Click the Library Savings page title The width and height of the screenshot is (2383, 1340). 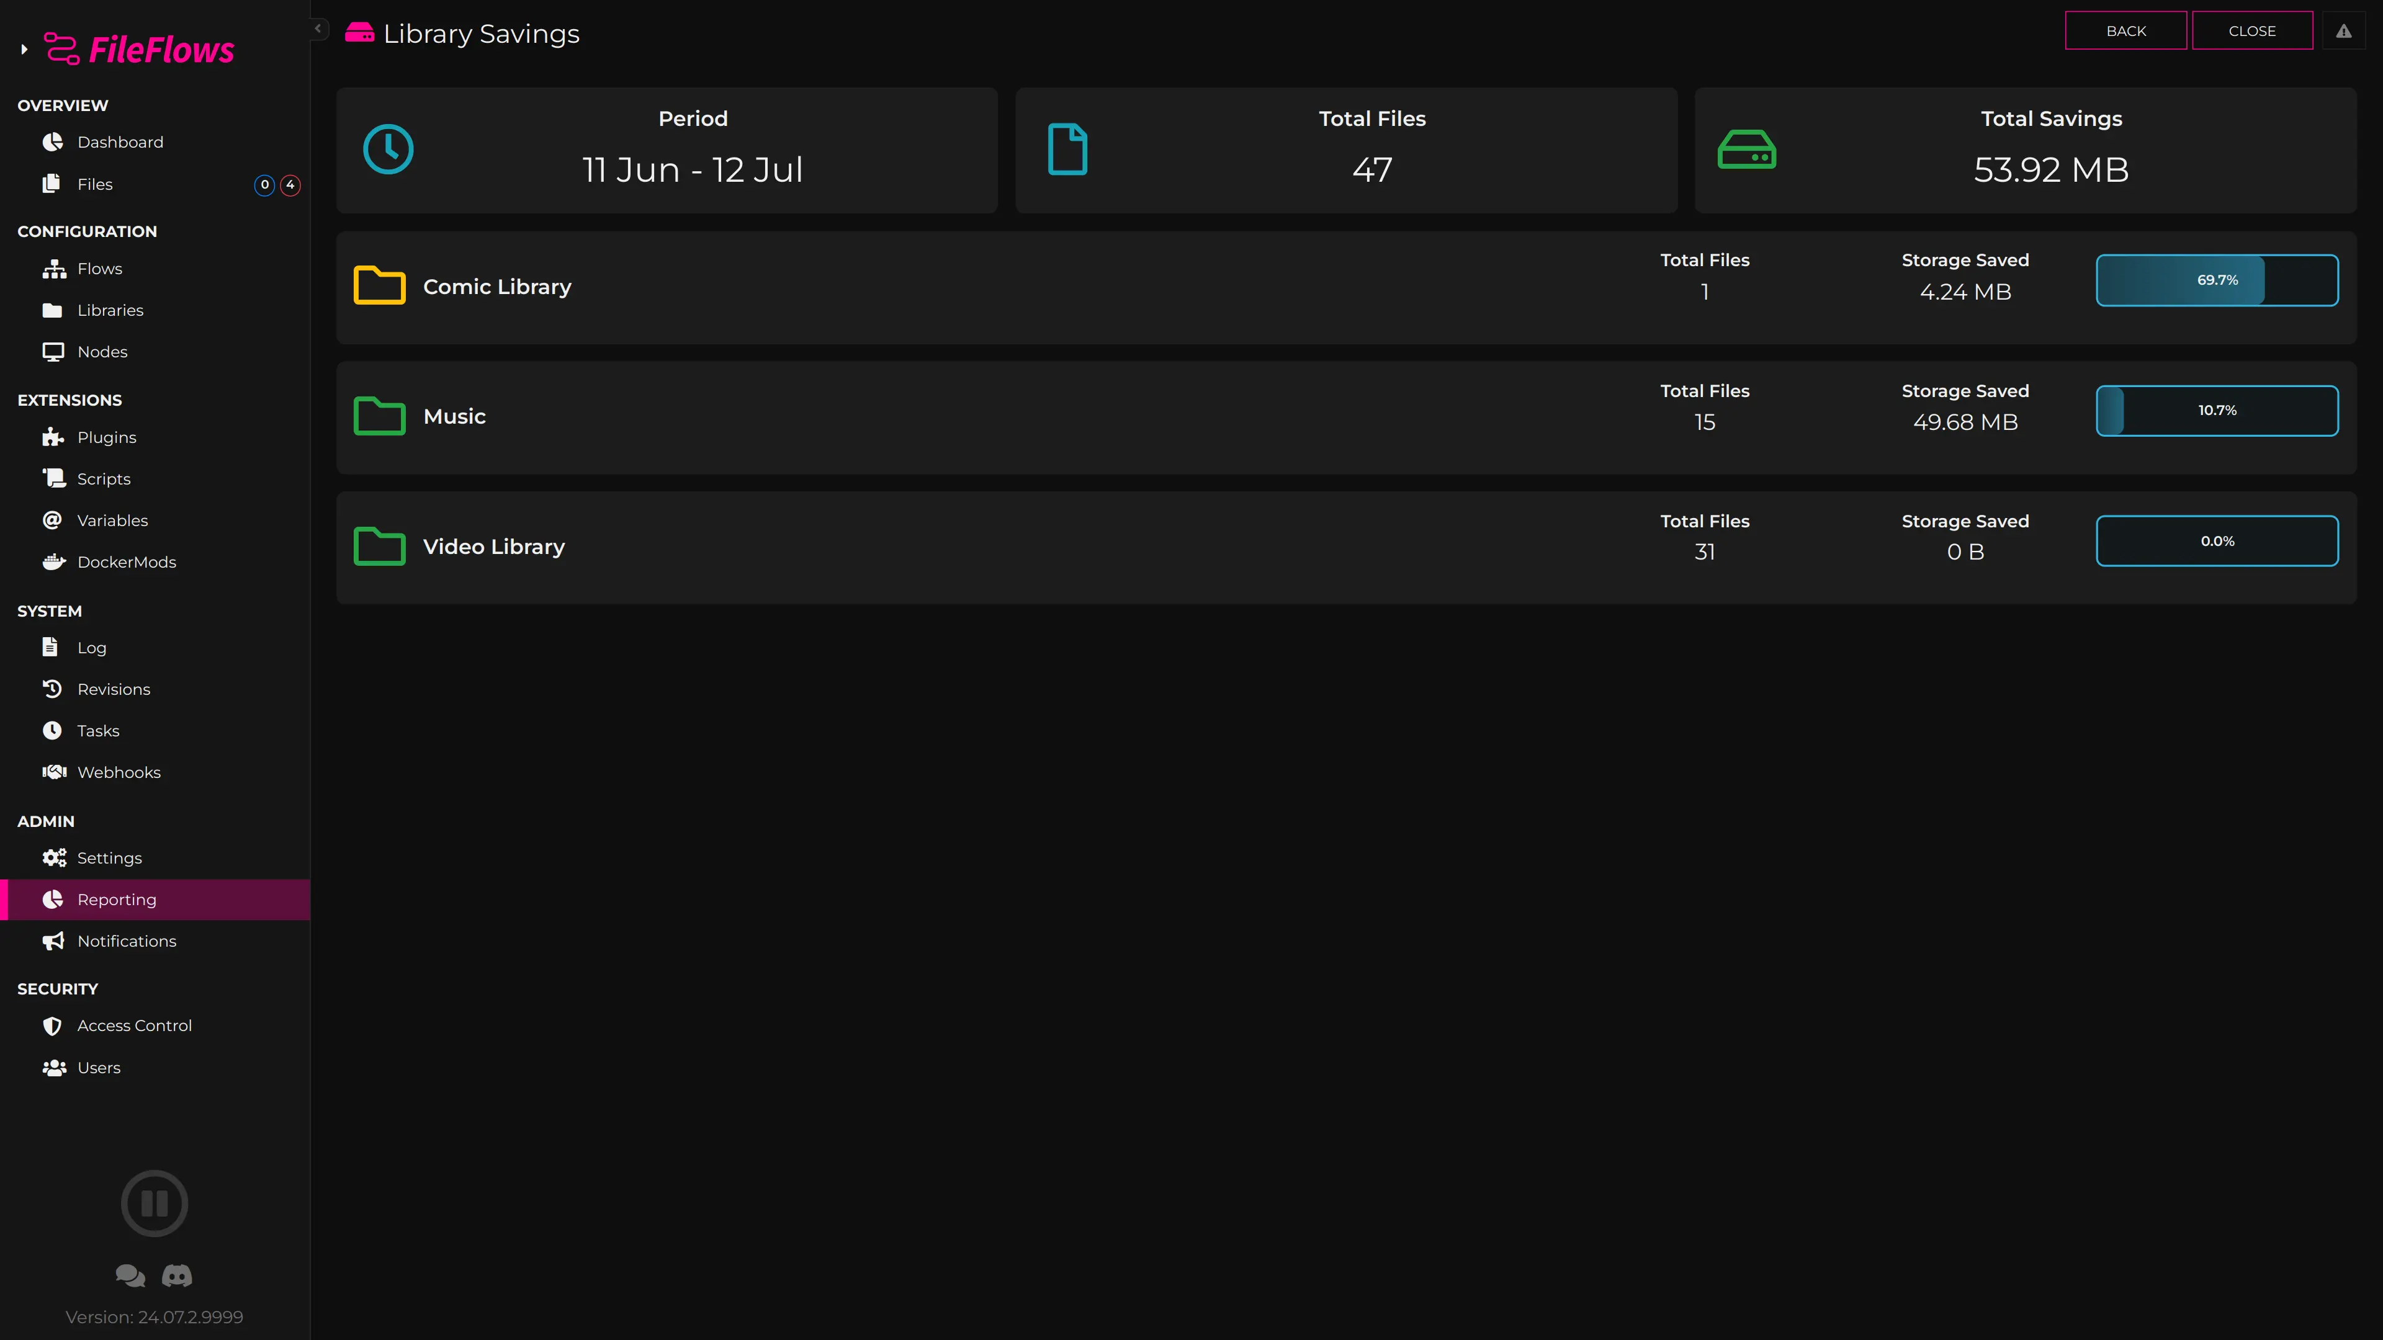pos(481,33)
